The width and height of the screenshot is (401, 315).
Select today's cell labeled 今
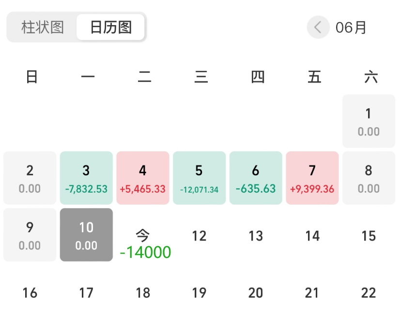(x=143, y=235)
